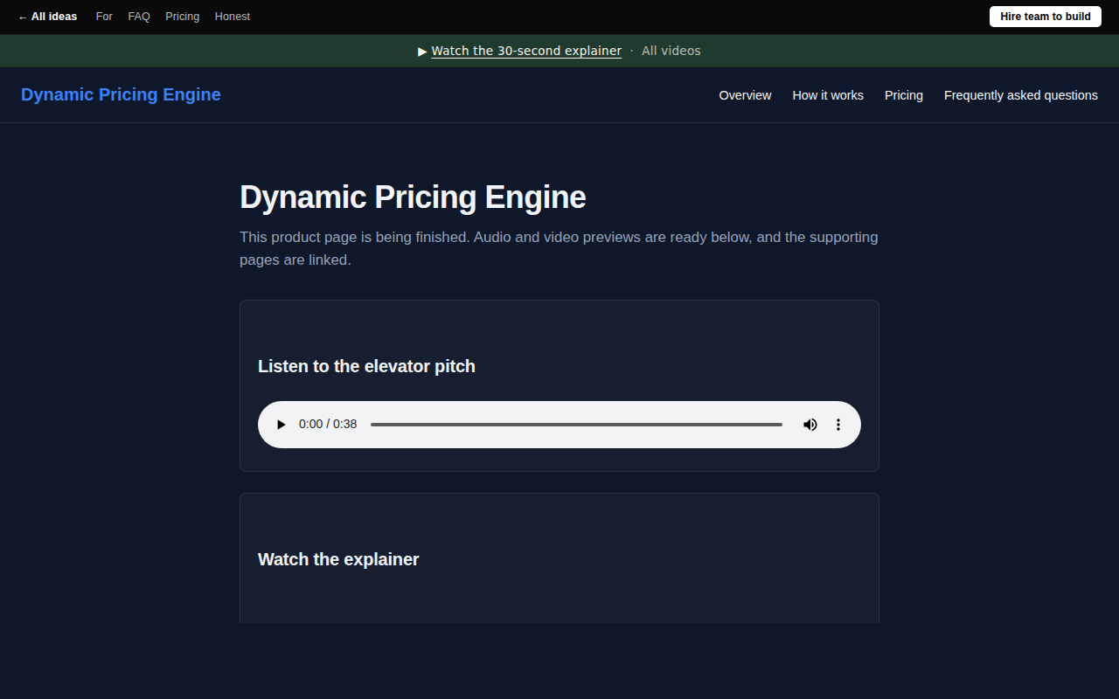Click the Watch the explainer heading
The height and width of the screenshot is (699, 1119).
pyautogui.click(x=338, y=559)
